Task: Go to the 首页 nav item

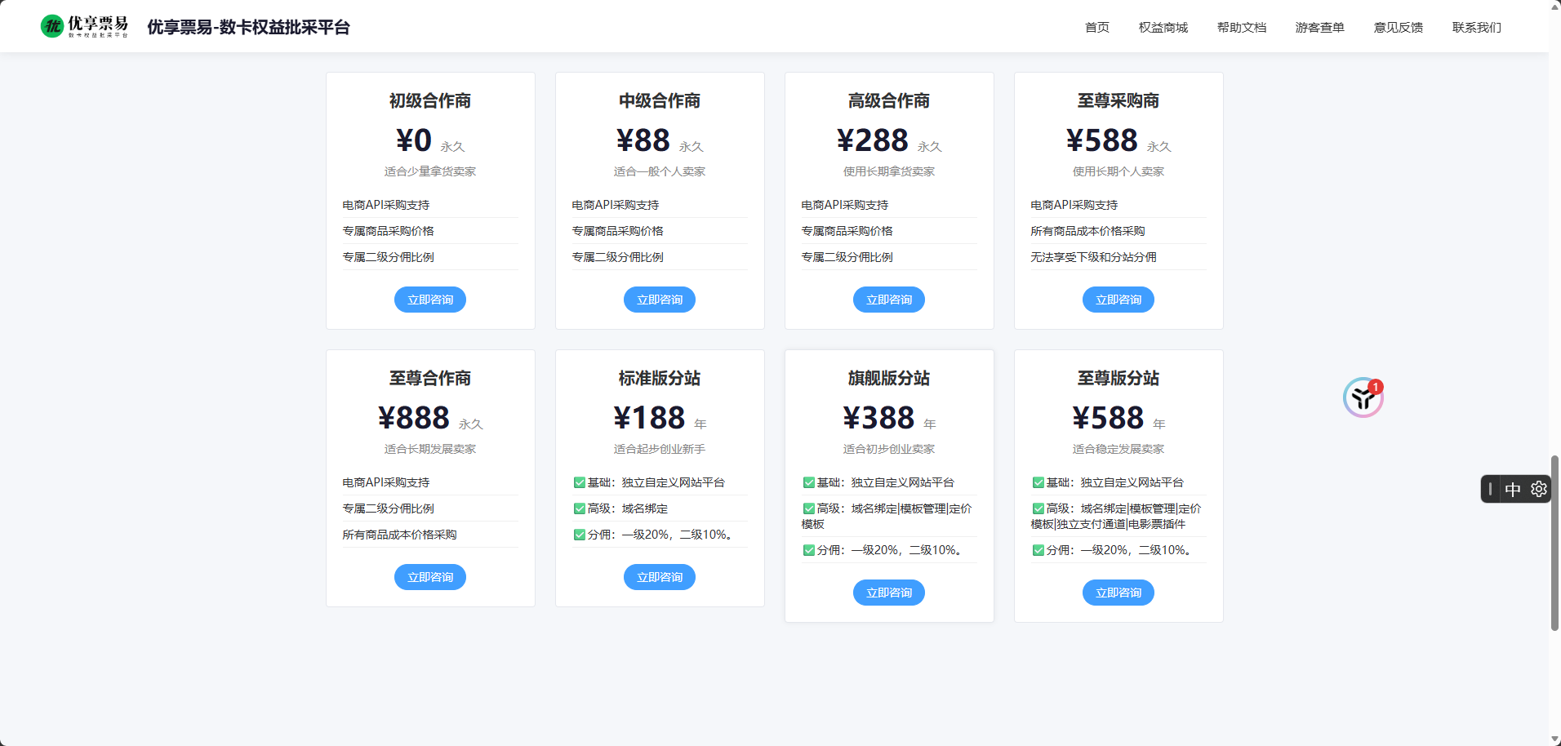Action: click(x=1097, y=27)
